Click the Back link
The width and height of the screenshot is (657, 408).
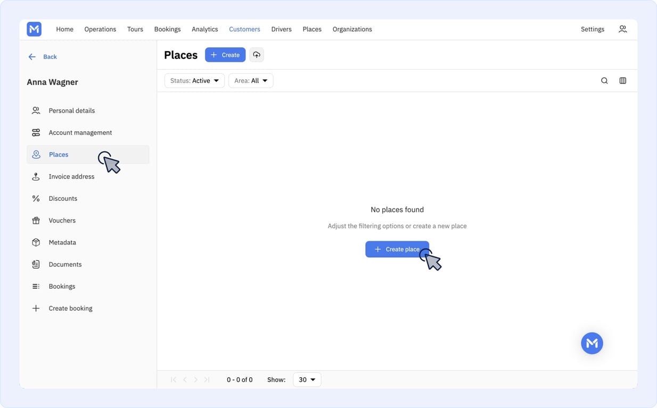[x=50, y=57]
